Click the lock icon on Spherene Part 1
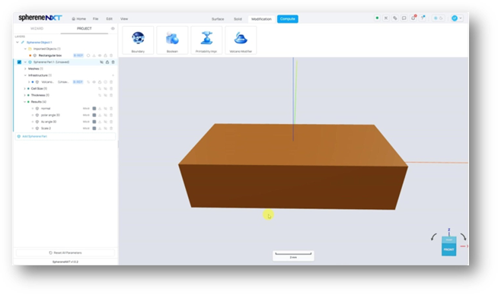498x295 pixels. [x=107, y=62]
